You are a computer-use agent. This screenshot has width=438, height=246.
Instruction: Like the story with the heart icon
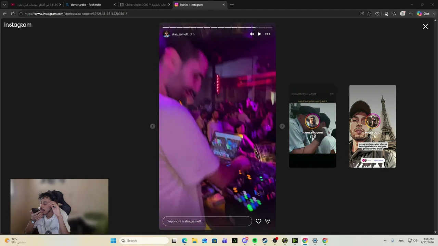click(x=258, y=221)
